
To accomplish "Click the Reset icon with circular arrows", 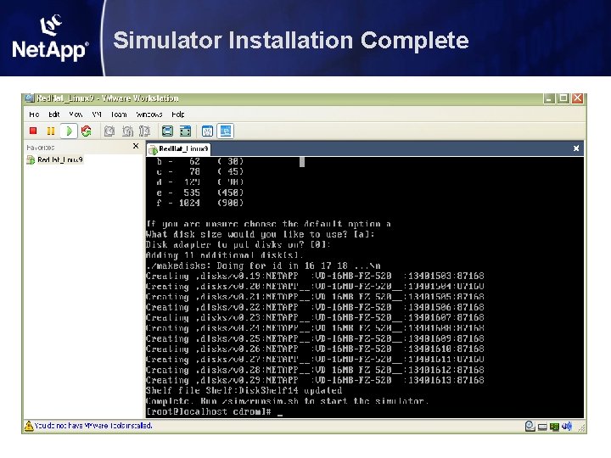I will tap(87, 131).
